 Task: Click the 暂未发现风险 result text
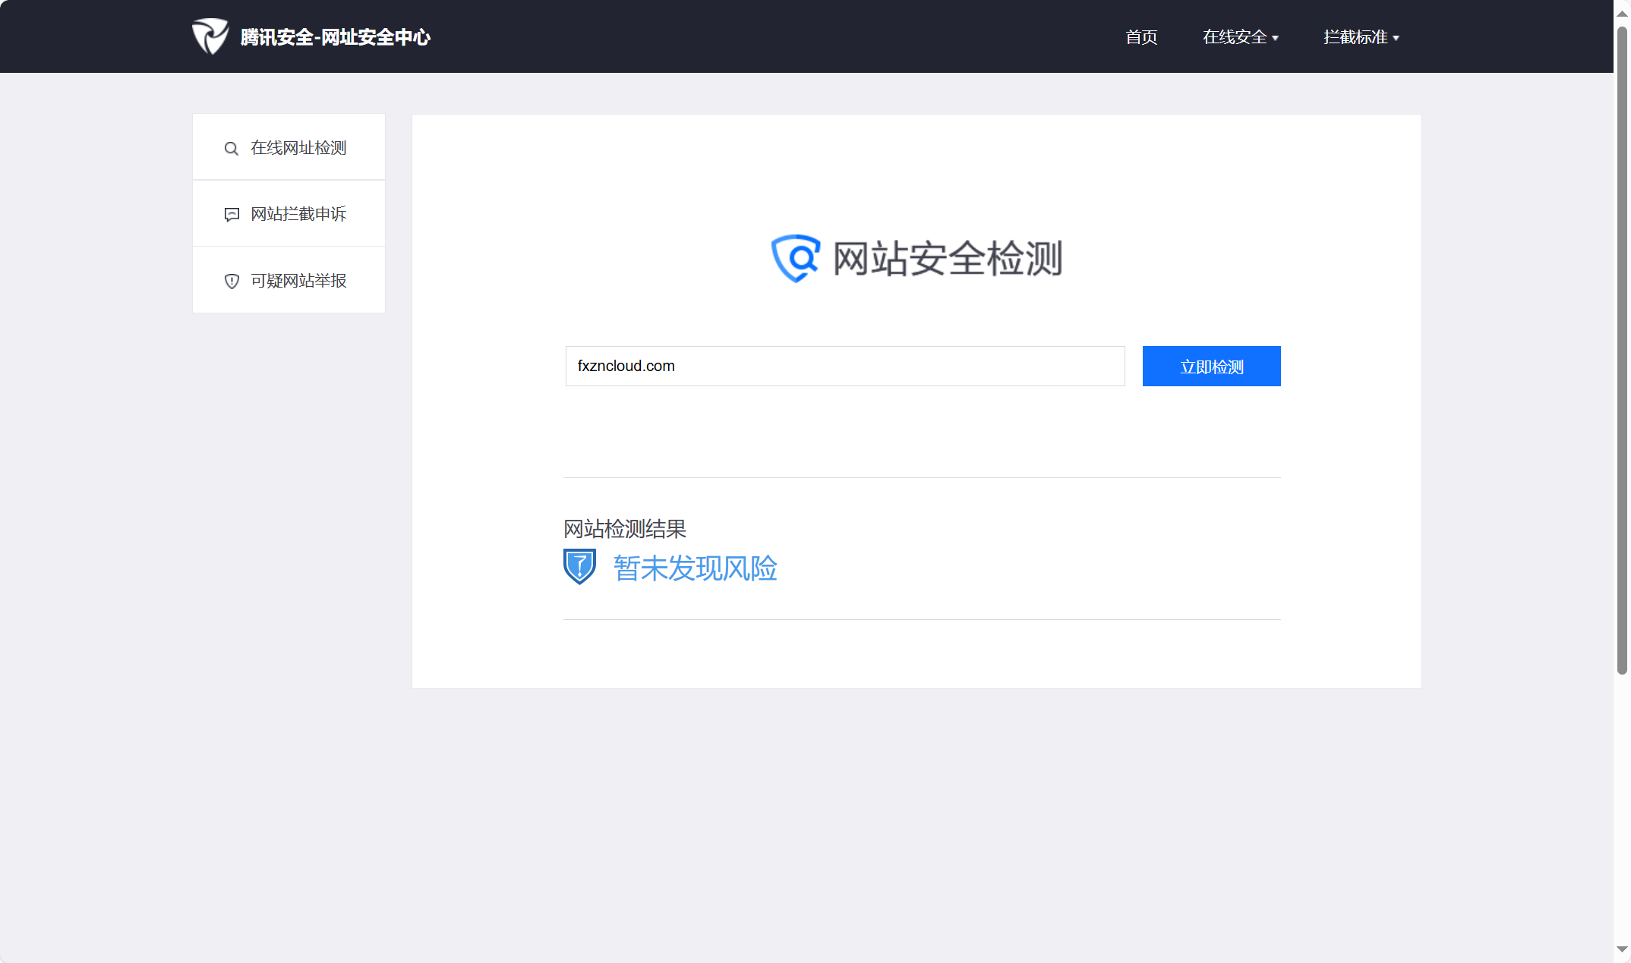click(695, 568)
